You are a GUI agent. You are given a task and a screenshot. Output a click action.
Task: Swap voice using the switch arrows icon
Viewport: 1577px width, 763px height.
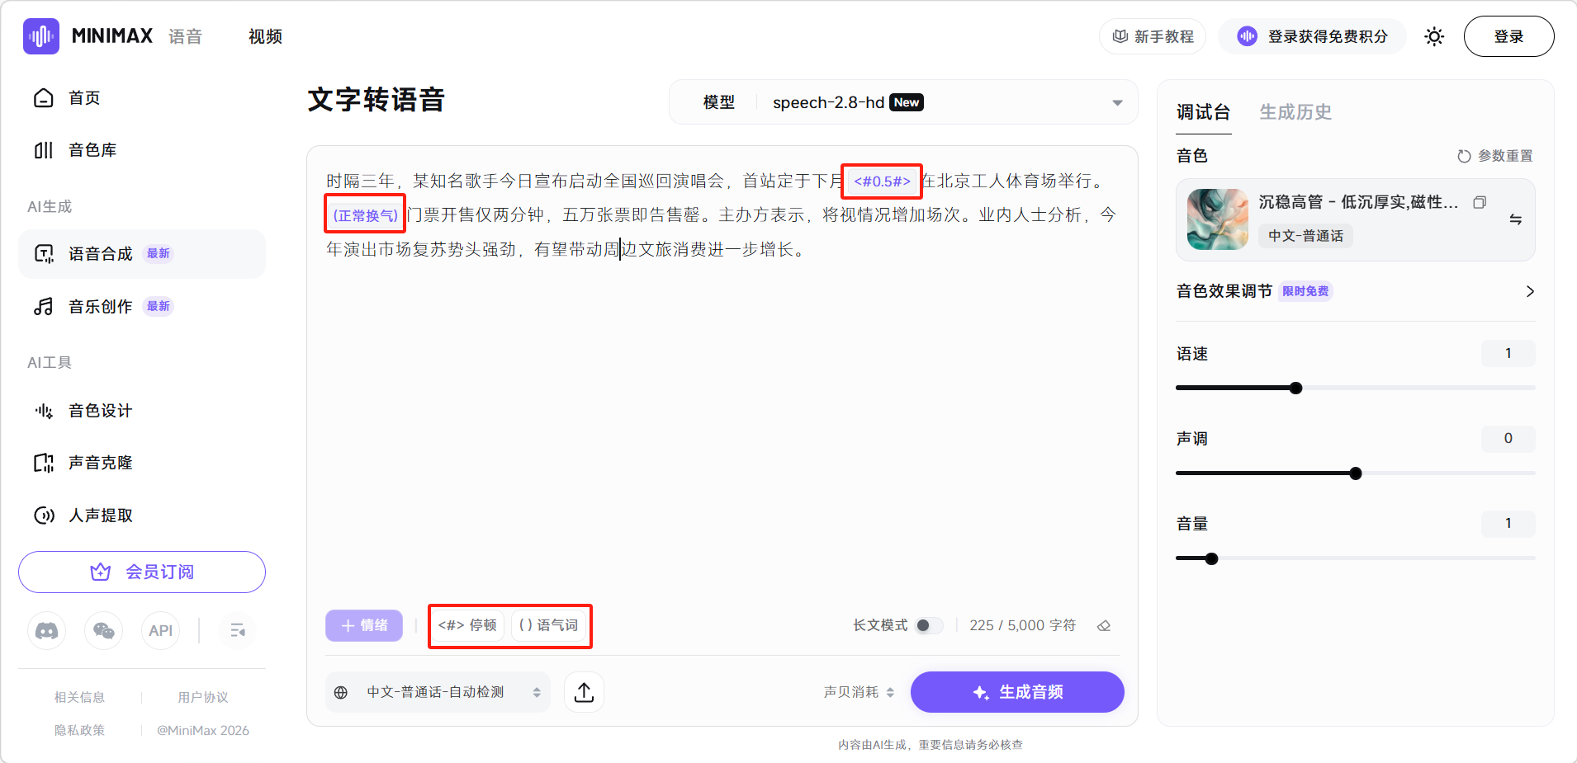click(x=1515, y=219)
